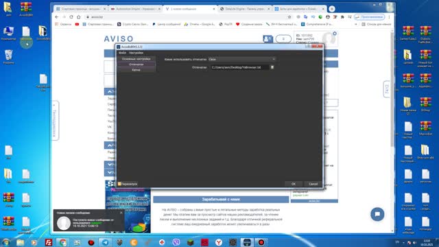Screen dimensions: 439x247
Task: Open the fingerprint type dropdown showing Свои
Action: tap(241, 60)
